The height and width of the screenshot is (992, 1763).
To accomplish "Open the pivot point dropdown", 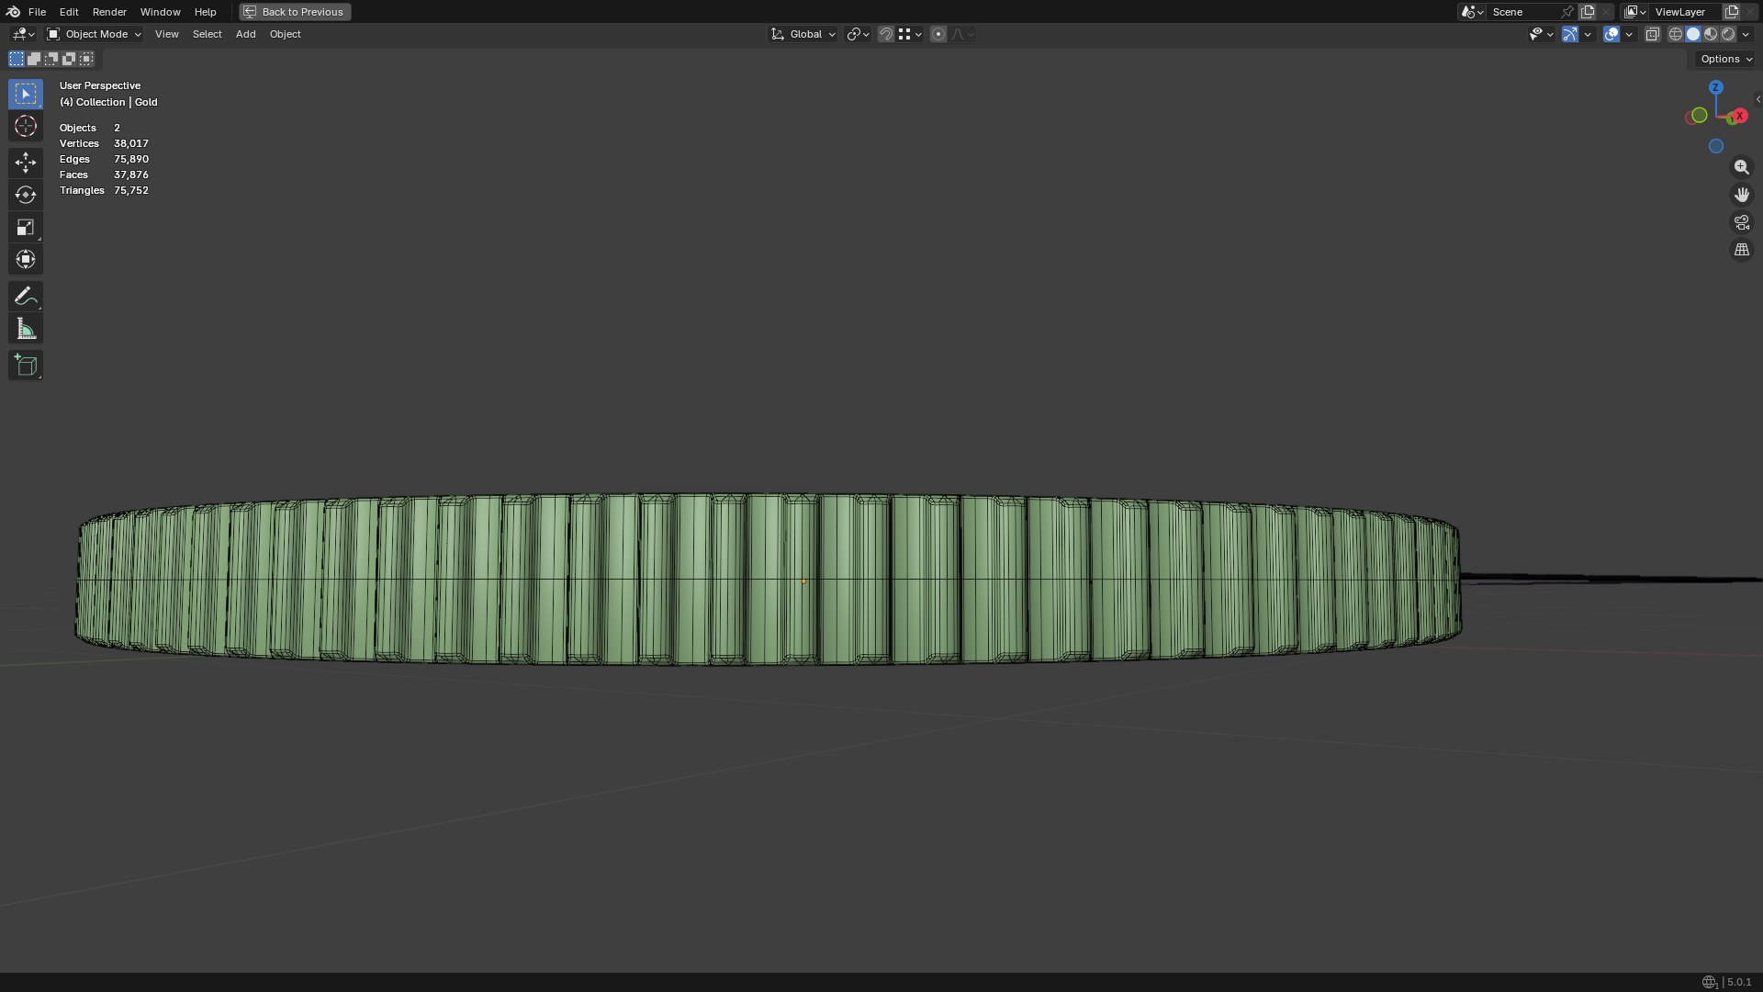I will click(858, 34).
